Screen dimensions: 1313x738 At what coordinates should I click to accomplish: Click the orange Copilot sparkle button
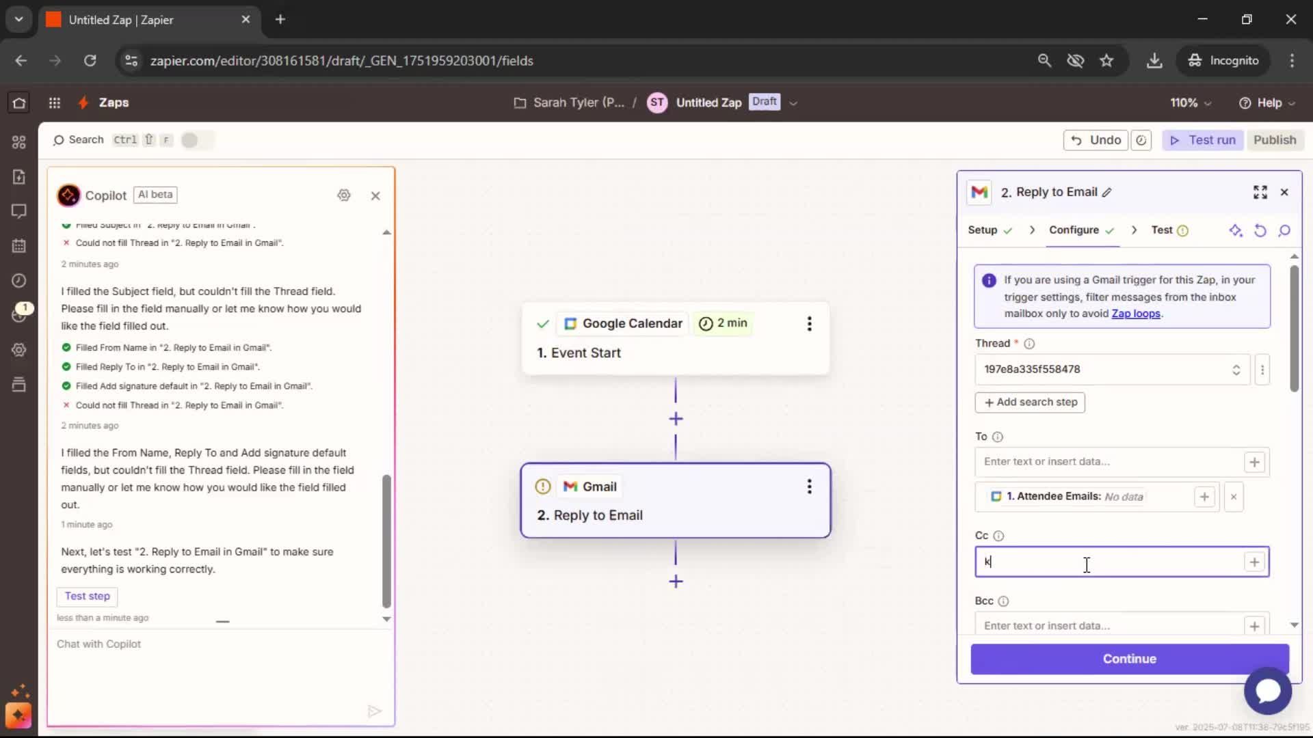(x=18, y=715)
